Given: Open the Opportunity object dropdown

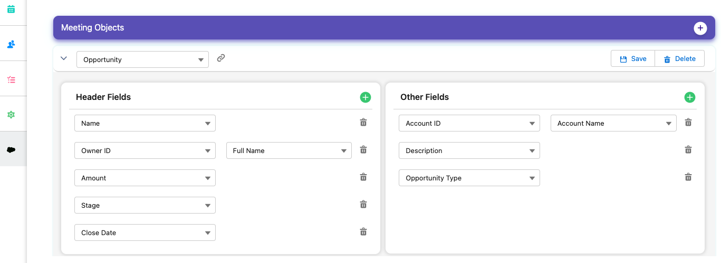Looking at the screenshot, I should [x=142, y=59].
